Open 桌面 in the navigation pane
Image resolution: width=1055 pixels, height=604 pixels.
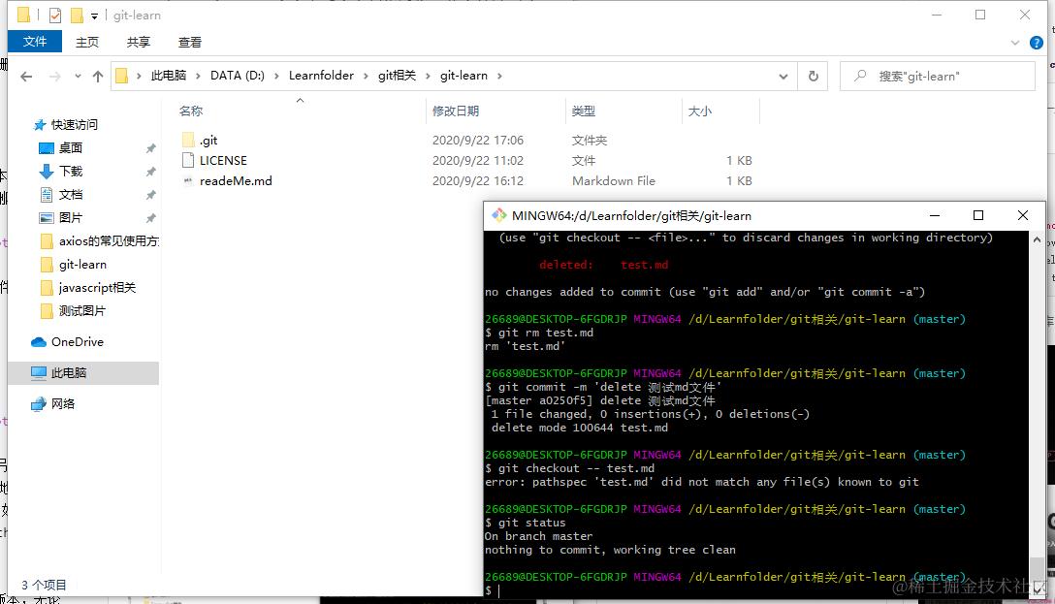click(70, 147)
